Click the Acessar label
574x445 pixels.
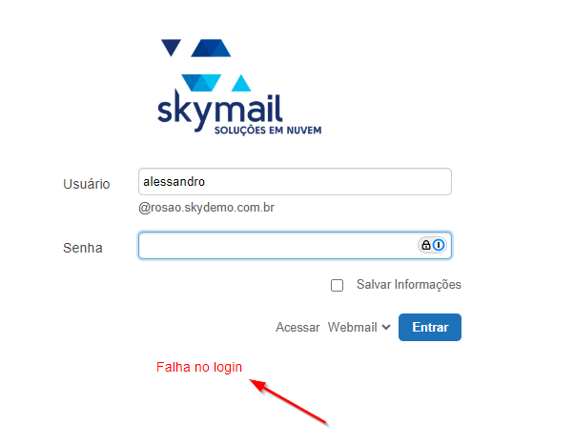pos(297,327)
